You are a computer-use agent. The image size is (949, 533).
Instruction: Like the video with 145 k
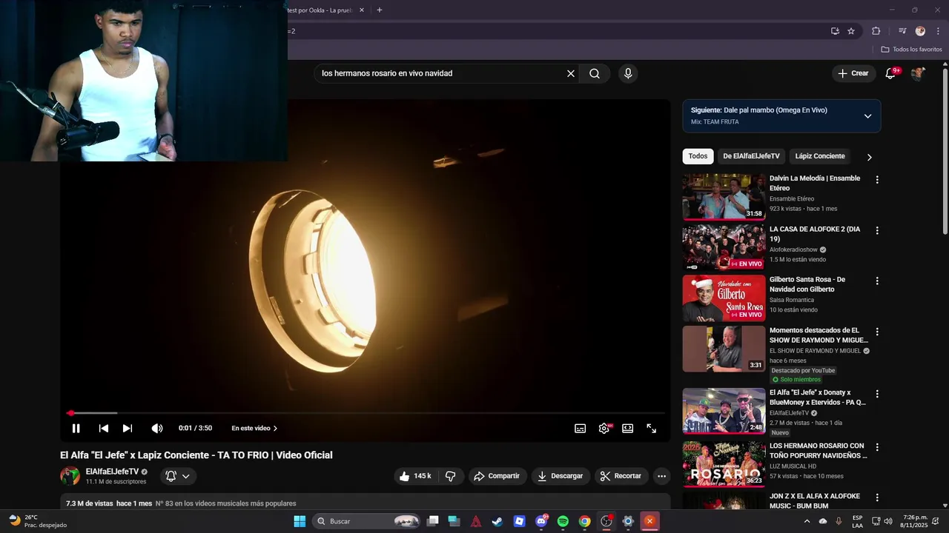click(x=414, y=476)
